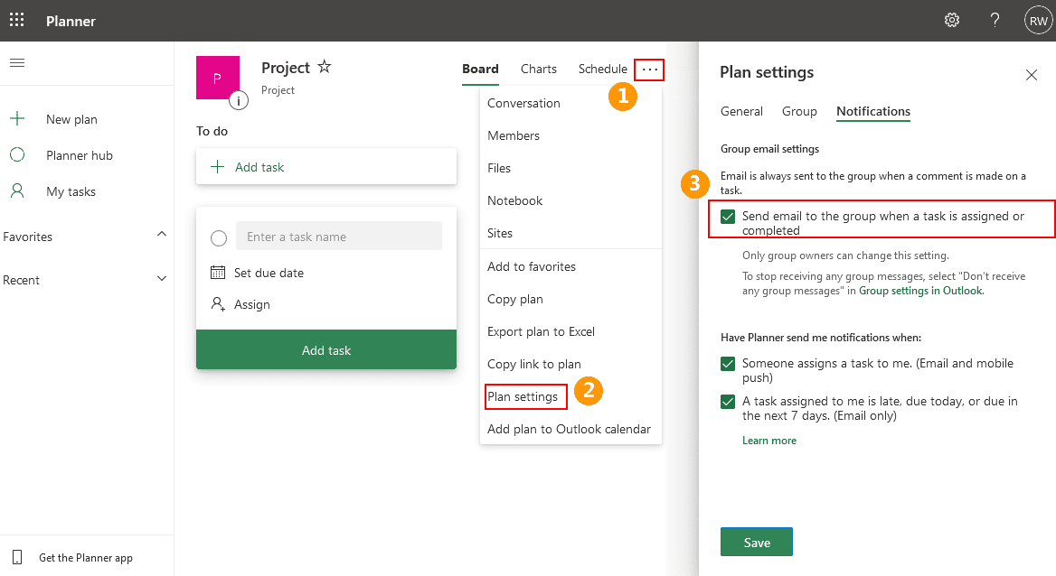Screen dimensions: 1056x576
Task: Open Group settings in Outlook link
Action: (x=919, y=291)
